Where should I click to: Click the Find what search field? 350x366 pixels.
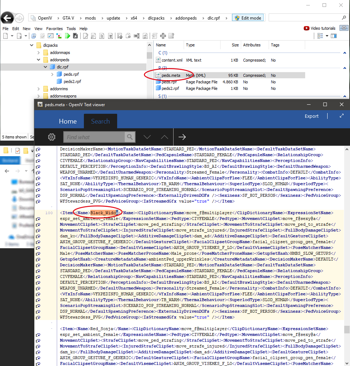94,137
